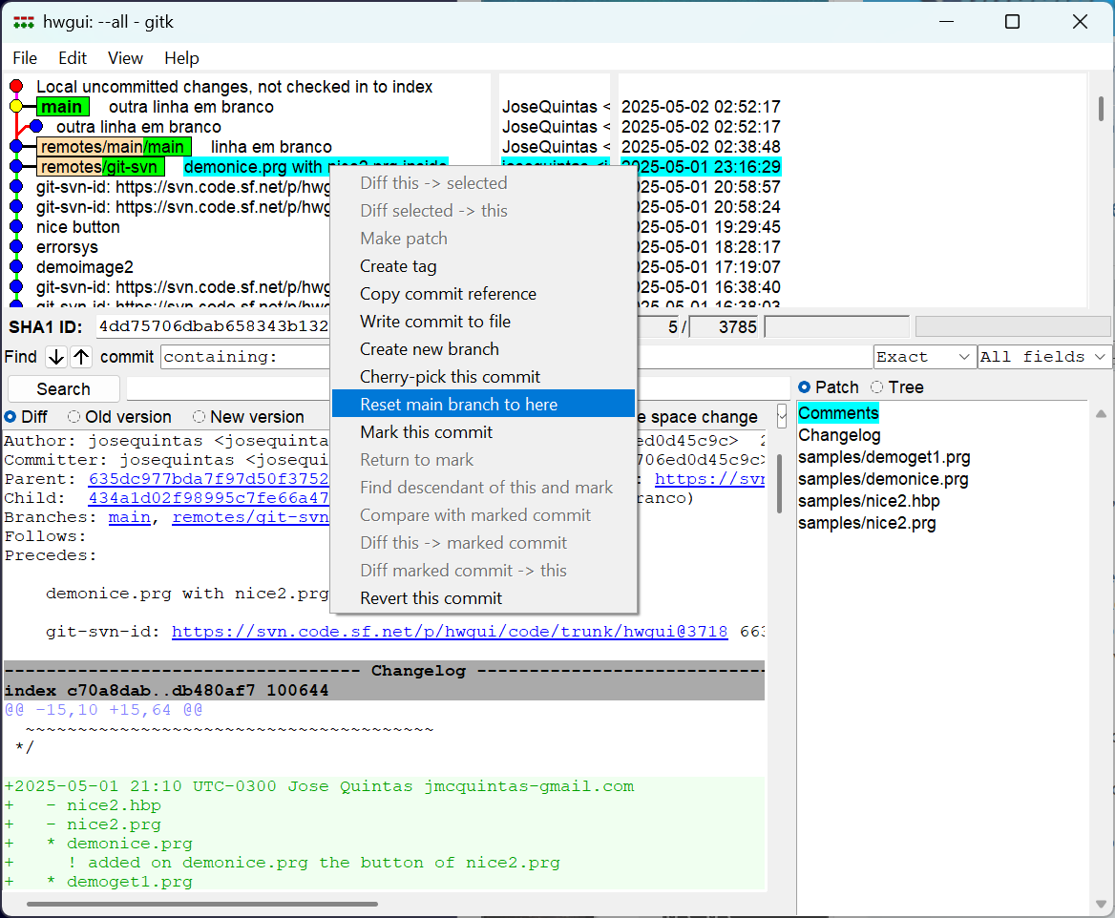Click the yellow HEAD commit circle

pos(16,107)
